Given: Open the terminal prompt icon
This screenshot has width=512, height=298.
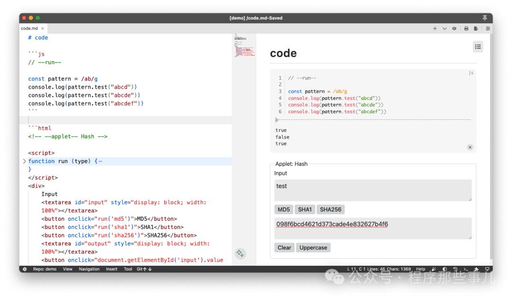Looking at the screenshot, I should point(466,269).
